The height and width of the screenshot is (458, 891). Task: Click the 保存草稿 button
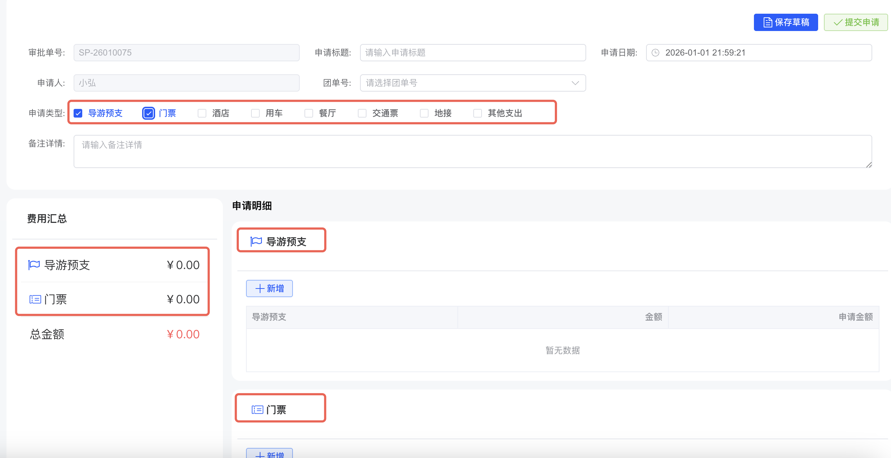click(786, 22)
